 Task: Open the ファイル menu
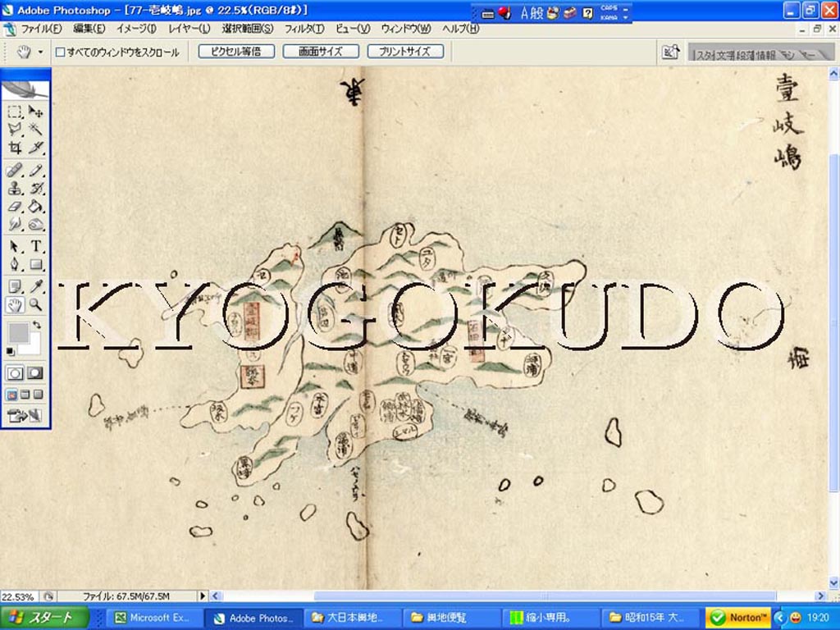pyautogui.click(x=41, y=29)
